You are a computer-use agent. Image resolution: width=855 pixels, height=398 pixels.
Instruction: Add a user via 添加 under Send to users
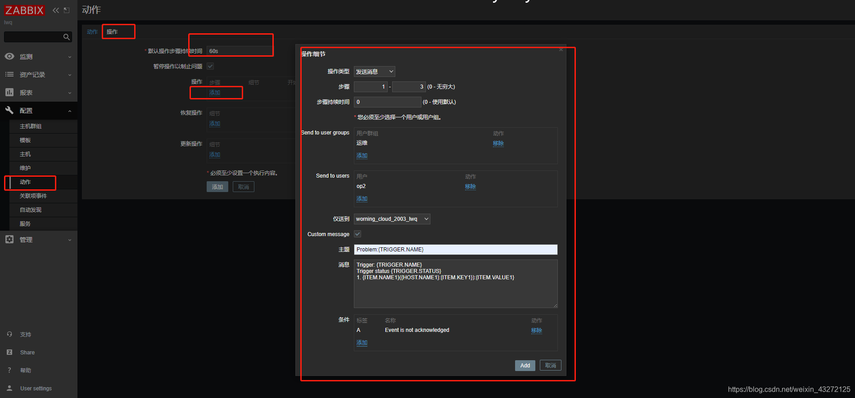tap(362, 199)
